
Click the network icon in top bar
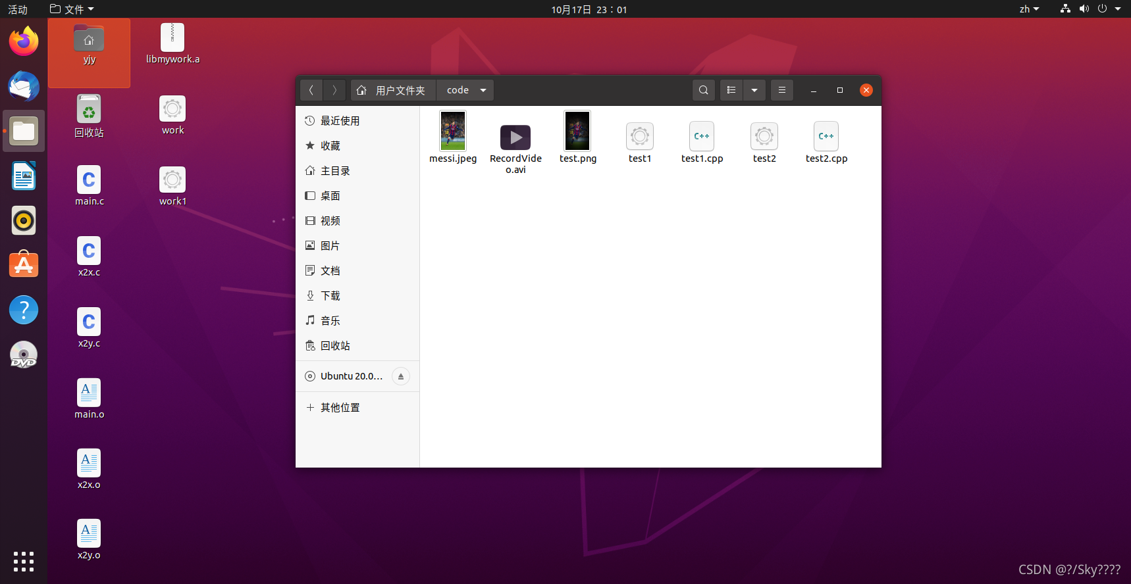tap(1065, 9)
